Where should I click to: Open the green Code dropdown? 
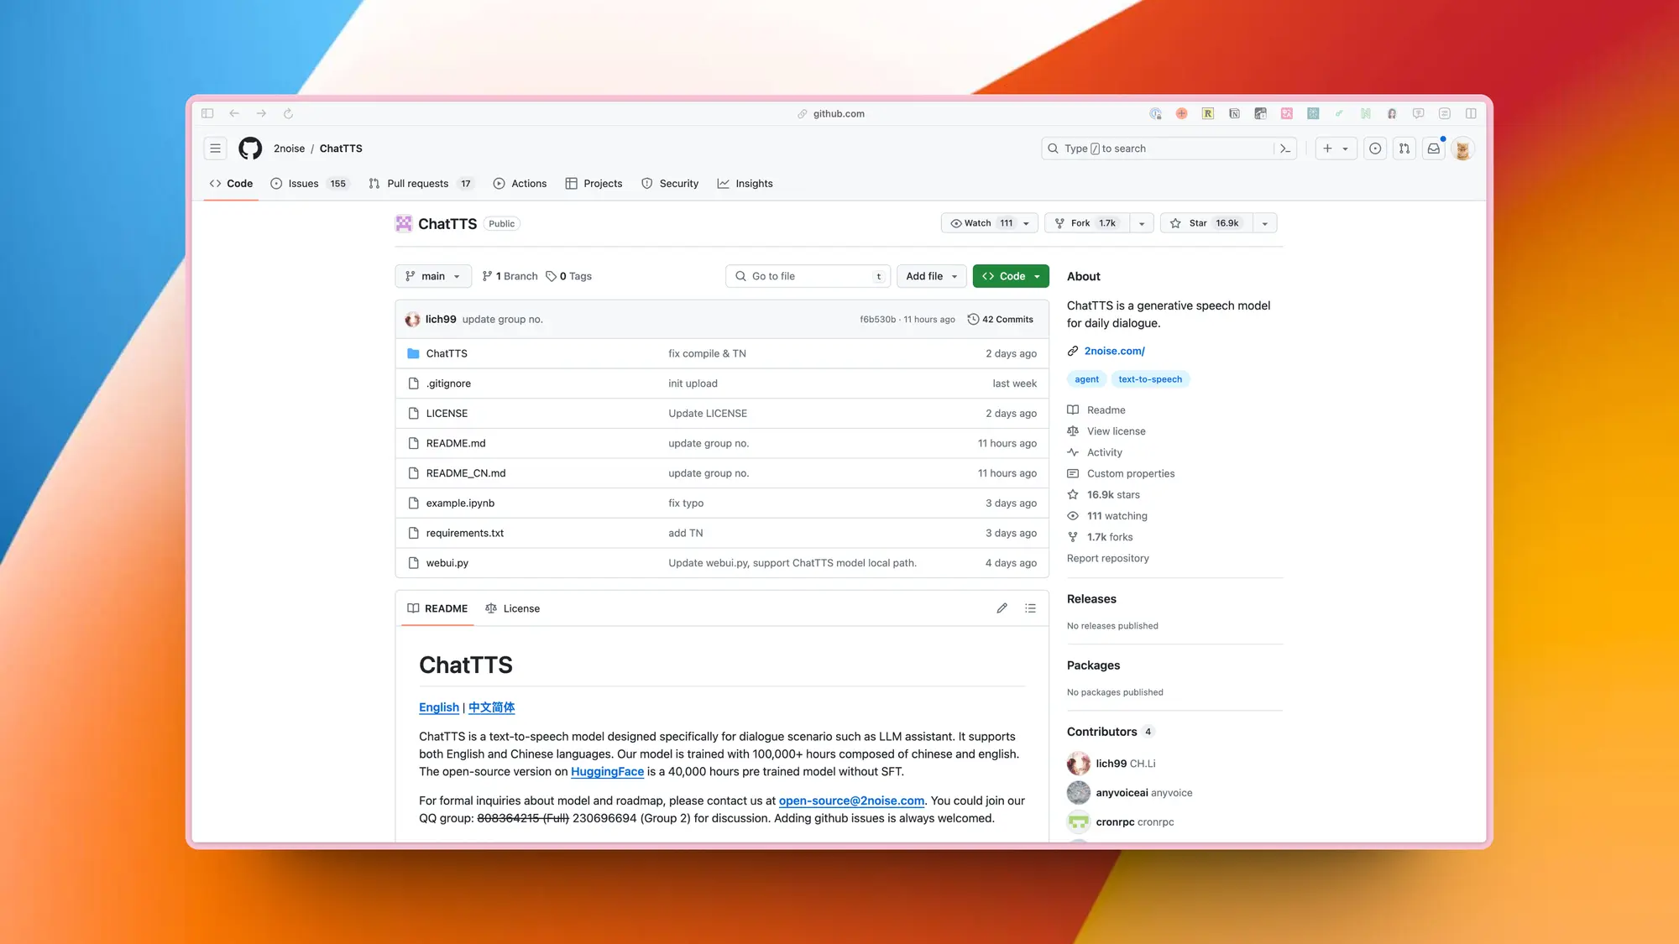pyautogui.click(x=1011, y=276)
